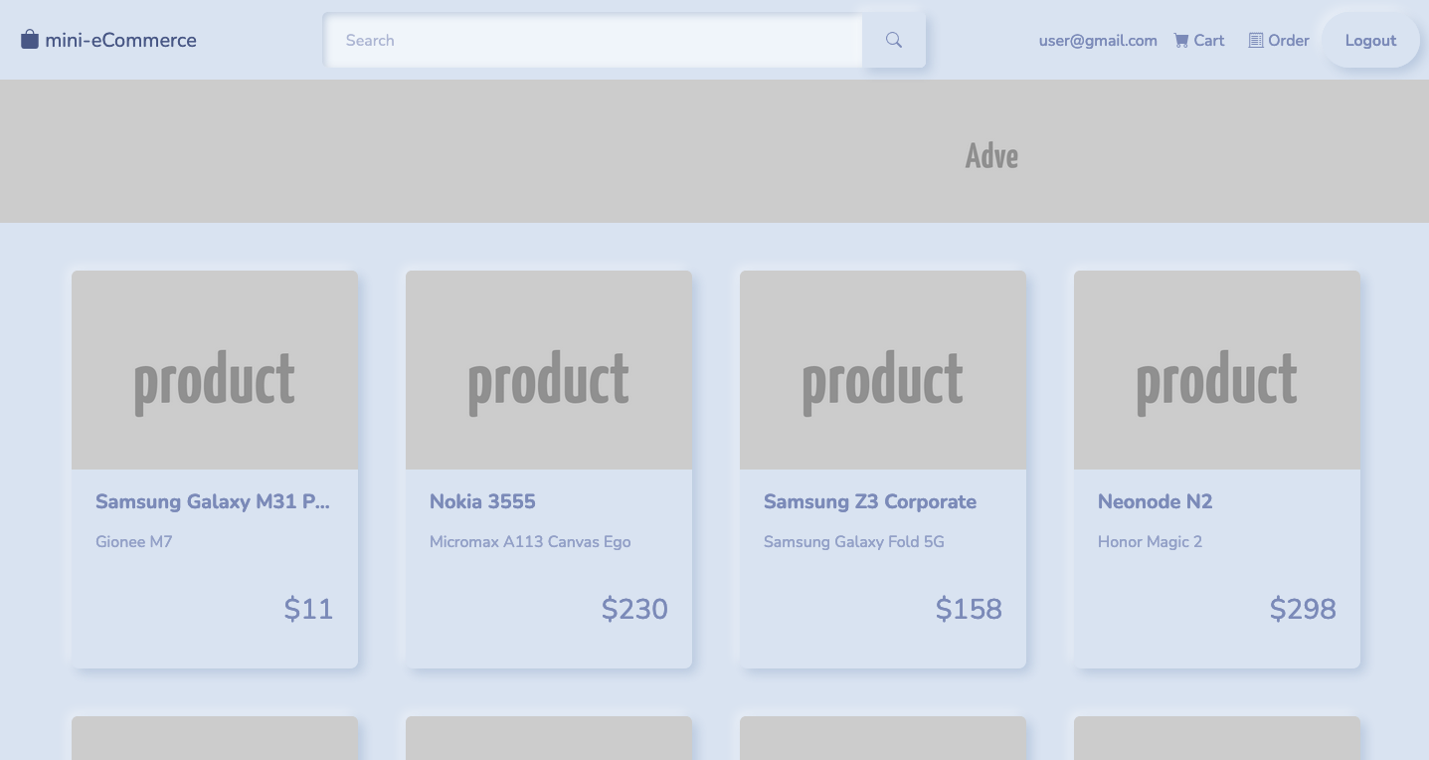Click the shopping bag logo icon
The height and width of the screenshot is (760, 1429).
pos(30,40)
